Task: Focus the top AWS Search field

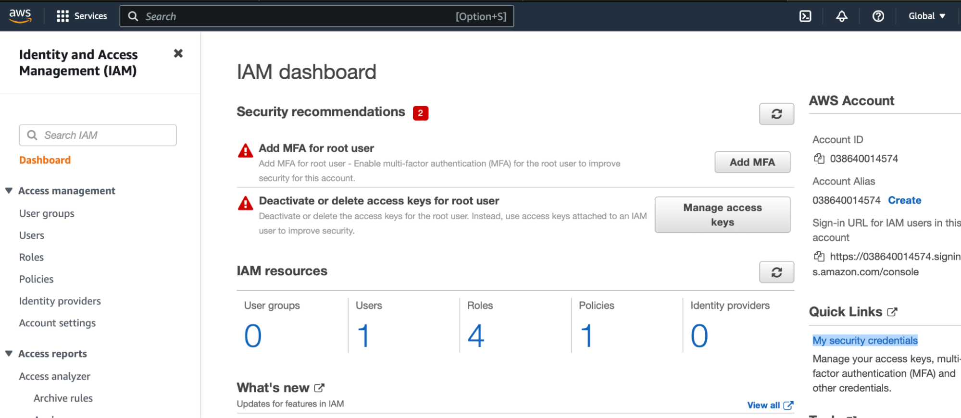Action: (317, 16)
